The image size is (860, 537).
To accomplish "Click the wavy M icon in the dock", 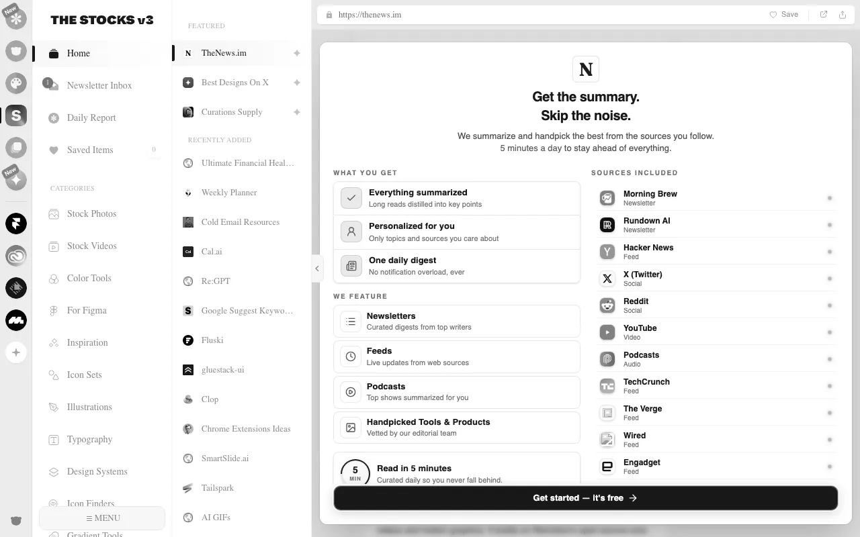I will [16, 320].
